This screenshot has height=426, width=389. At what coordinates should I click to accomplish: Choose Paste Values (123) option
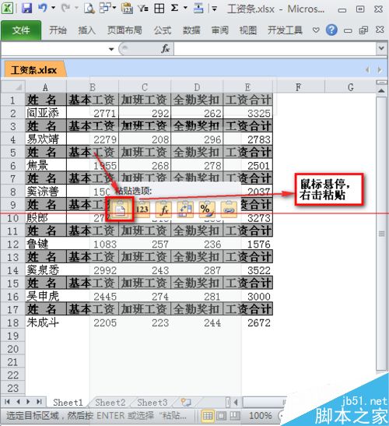(x=142, y=209)
